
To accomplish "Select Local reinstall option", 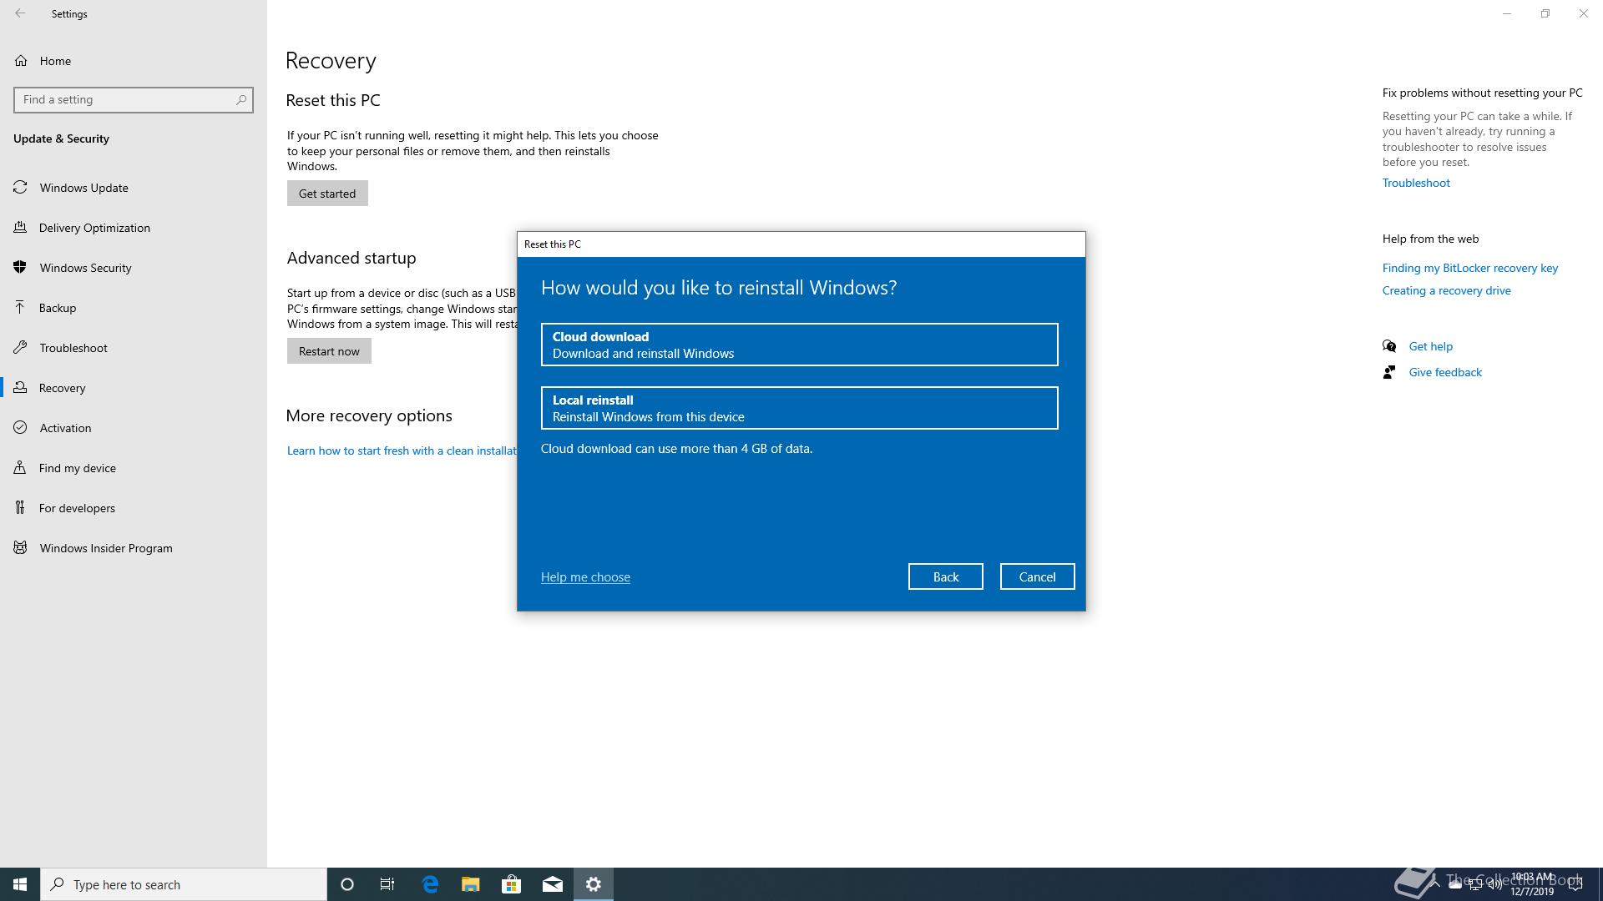I will pos(799,407).
